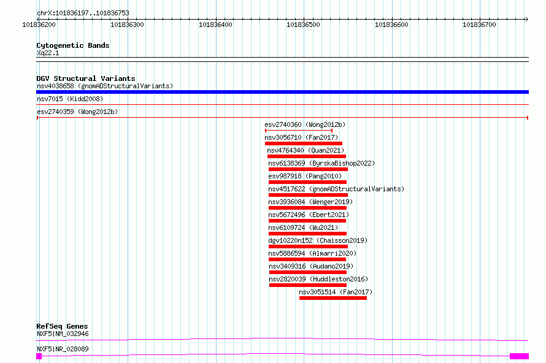The image size is (546, 363).
Task: Click ruler position 101836300
Action: tap(127, 25)
